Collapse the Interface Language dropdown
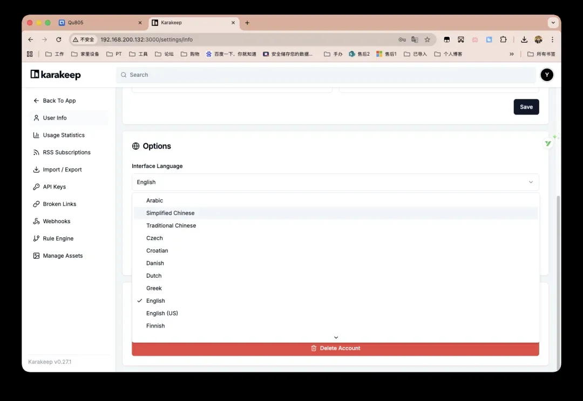The width and height of the screenshot is (583, 401). coord(335,182)
